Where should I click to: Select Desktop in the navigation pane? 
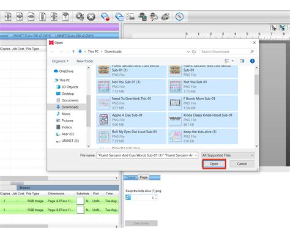[x=65, y=94]
